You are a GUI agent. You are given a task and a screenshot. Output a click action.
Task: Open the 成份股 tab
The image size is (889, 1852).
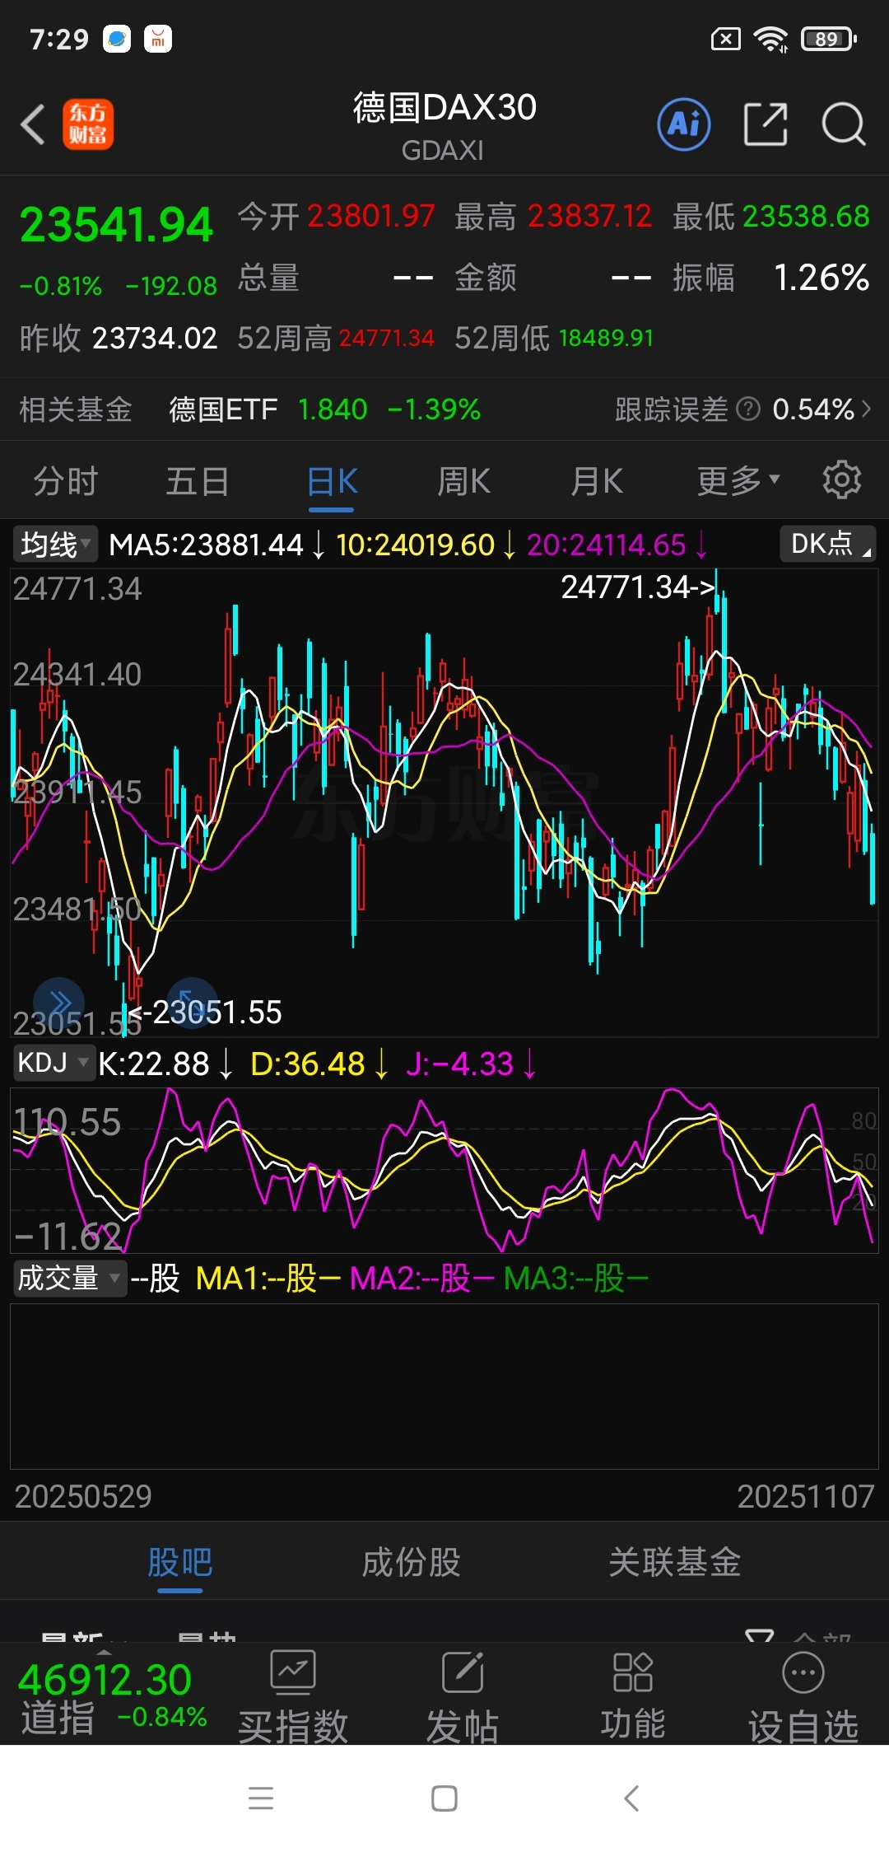click(412, 1562)
